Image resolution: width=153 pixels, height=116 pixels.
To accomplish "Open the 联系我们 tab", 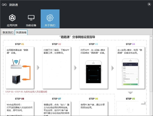I will pos(8,32).
